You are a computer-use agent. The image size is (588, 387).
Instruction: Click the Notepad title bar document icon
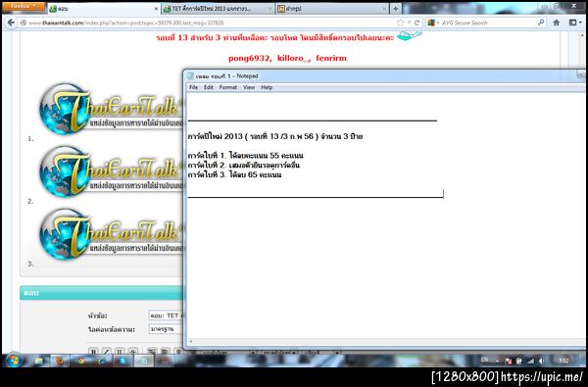coord(190,76)
